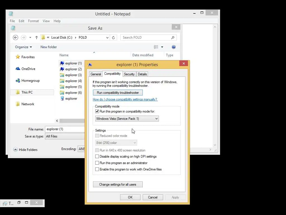Select the explorer (3) file icon
The height and width of the screenshot is (215, 286).
62,75
